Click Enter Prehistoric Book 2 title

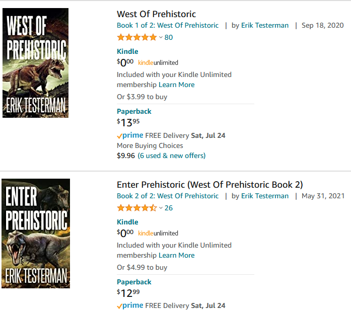[209, 184]
